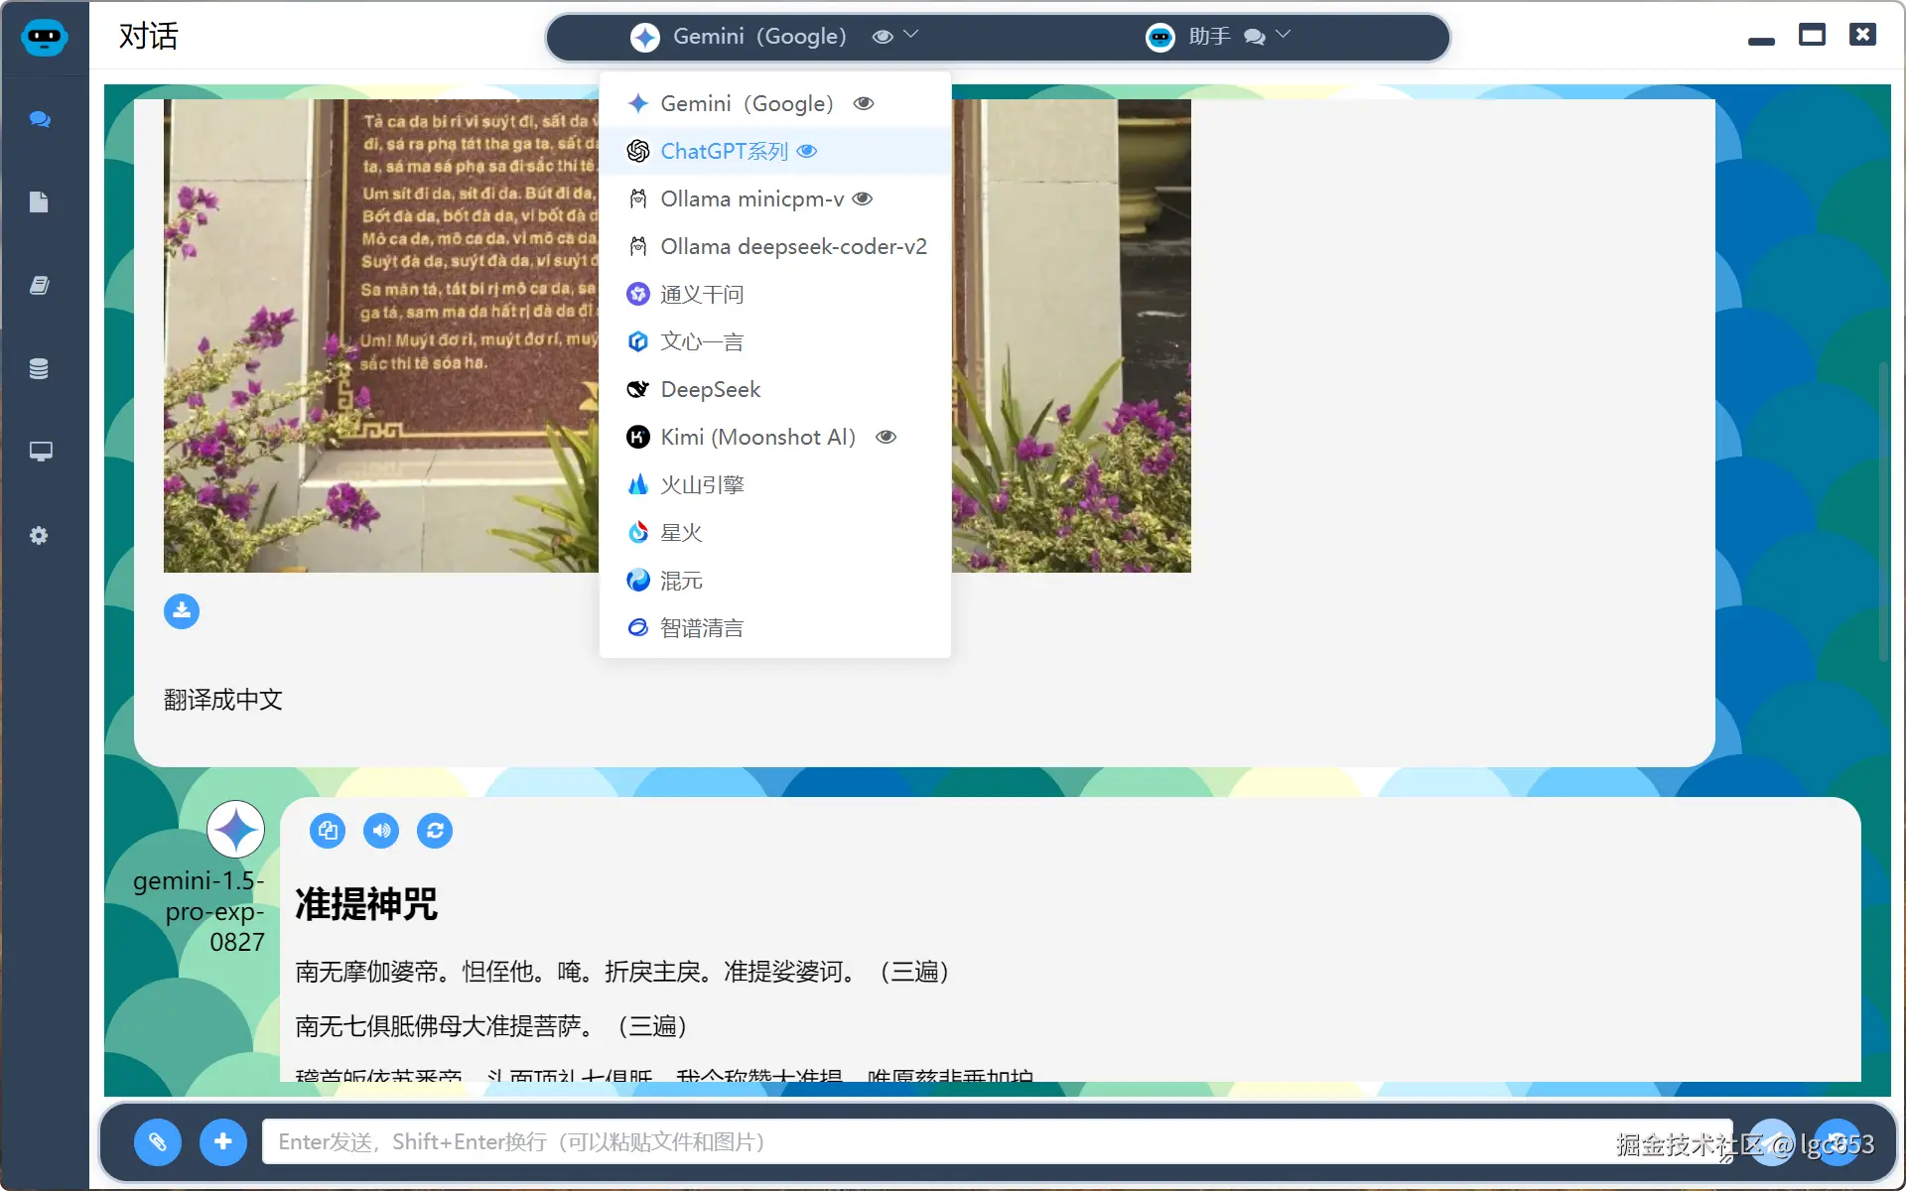Image resolution: width=1906 pixels, height=1191 pixels.
Task: Toggle visibility for Kimi (Moonshot AI)
Action: click(x=885, y=437)
